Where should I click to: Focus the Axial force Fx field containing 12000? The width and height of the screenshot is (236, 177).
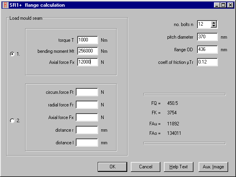tap(87, 62)
